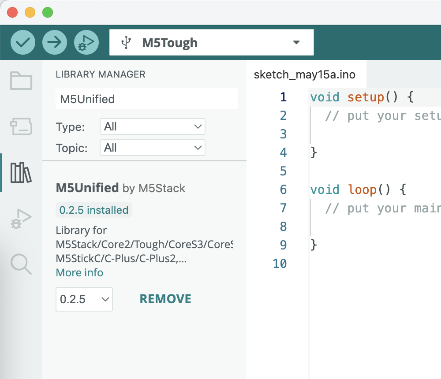Start debugging from the top toolbar
Viewport: 441px width, 379px height.
coord(86,42)
